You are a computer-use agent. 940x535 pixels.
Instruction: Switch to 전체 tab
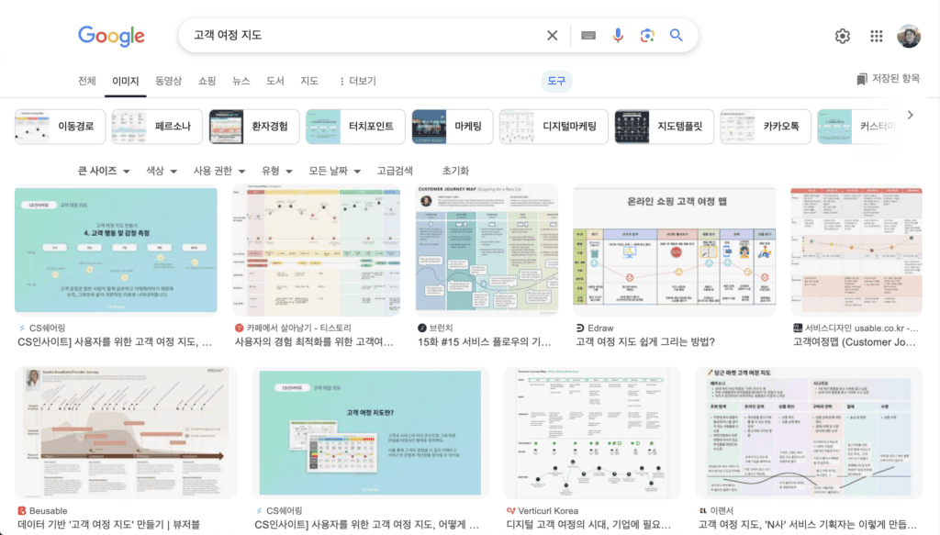point(87,81)
